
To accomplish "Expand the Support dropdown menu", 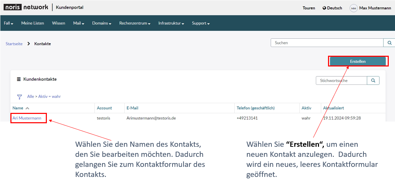I will tap(201, 23).
